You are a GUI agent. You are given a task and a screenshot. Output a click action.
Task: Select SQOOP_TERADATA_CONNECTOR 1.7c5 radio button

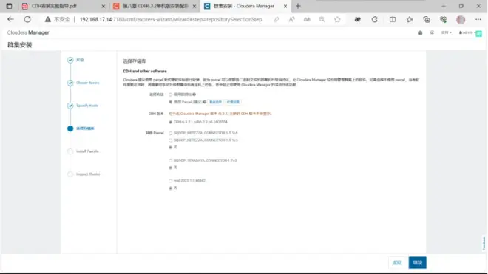pyautogui.click(x=170, y=160)
